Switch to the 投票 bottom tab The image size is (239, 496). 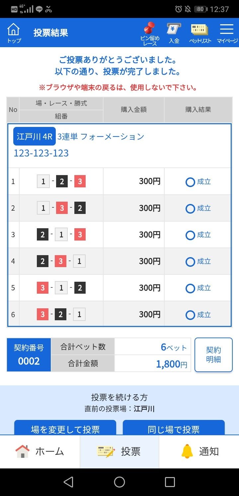119,451
